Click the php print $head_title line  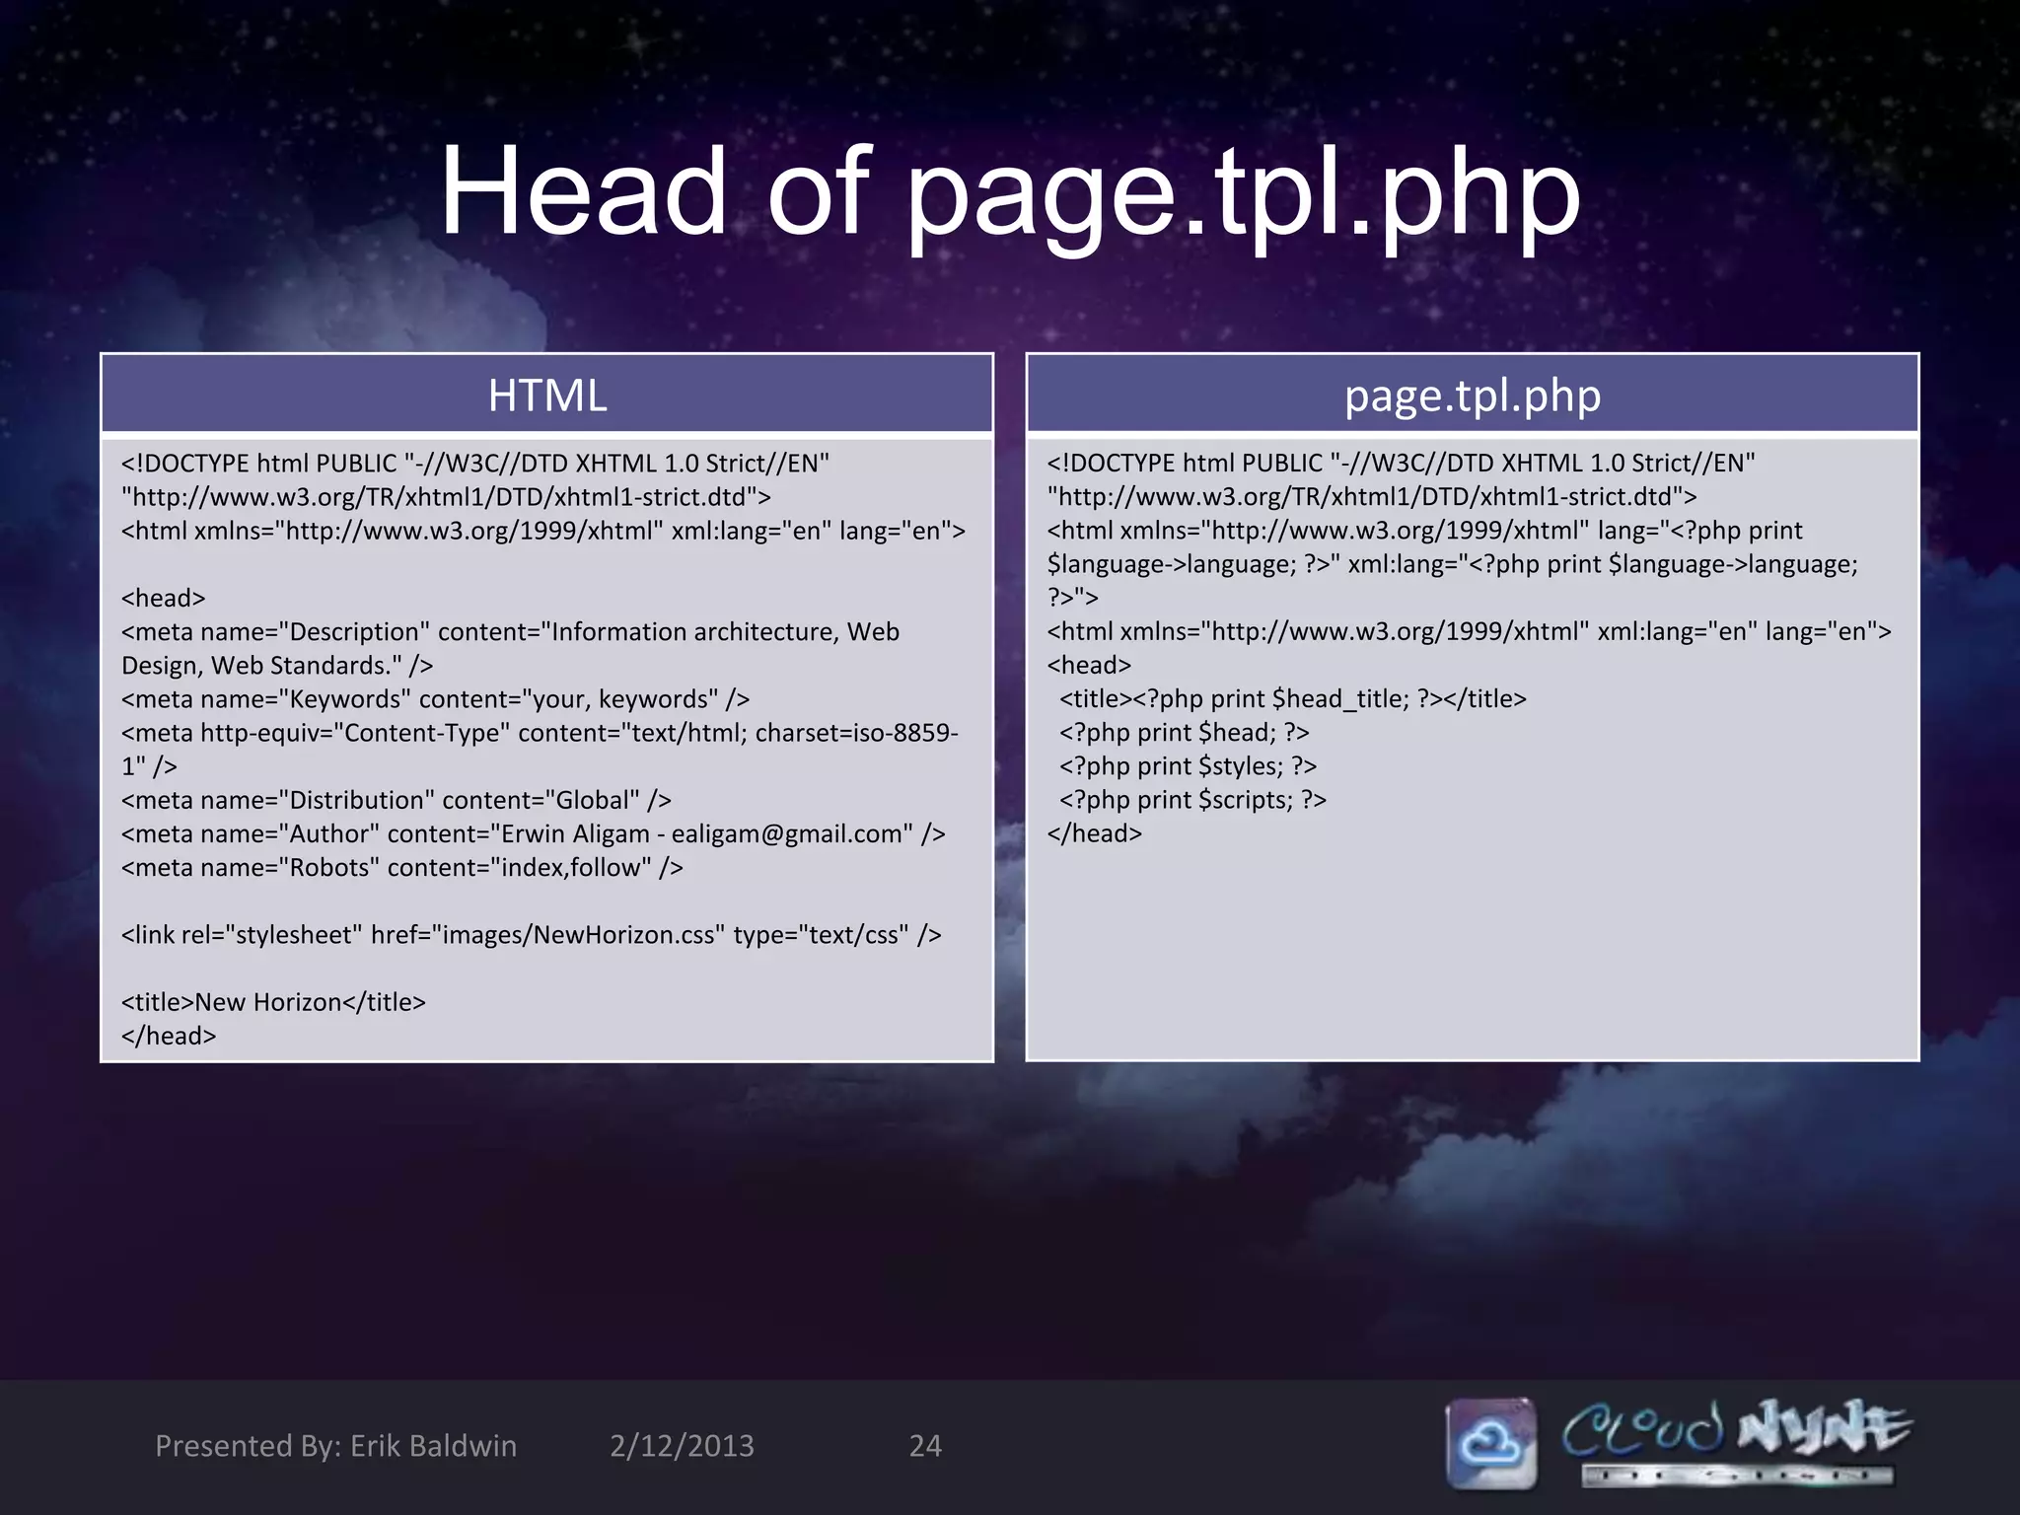tap(1293, 699)
